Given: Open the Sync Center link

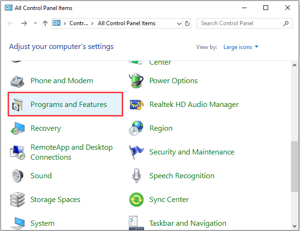Looking at the screenshot, I should point(169,200).
